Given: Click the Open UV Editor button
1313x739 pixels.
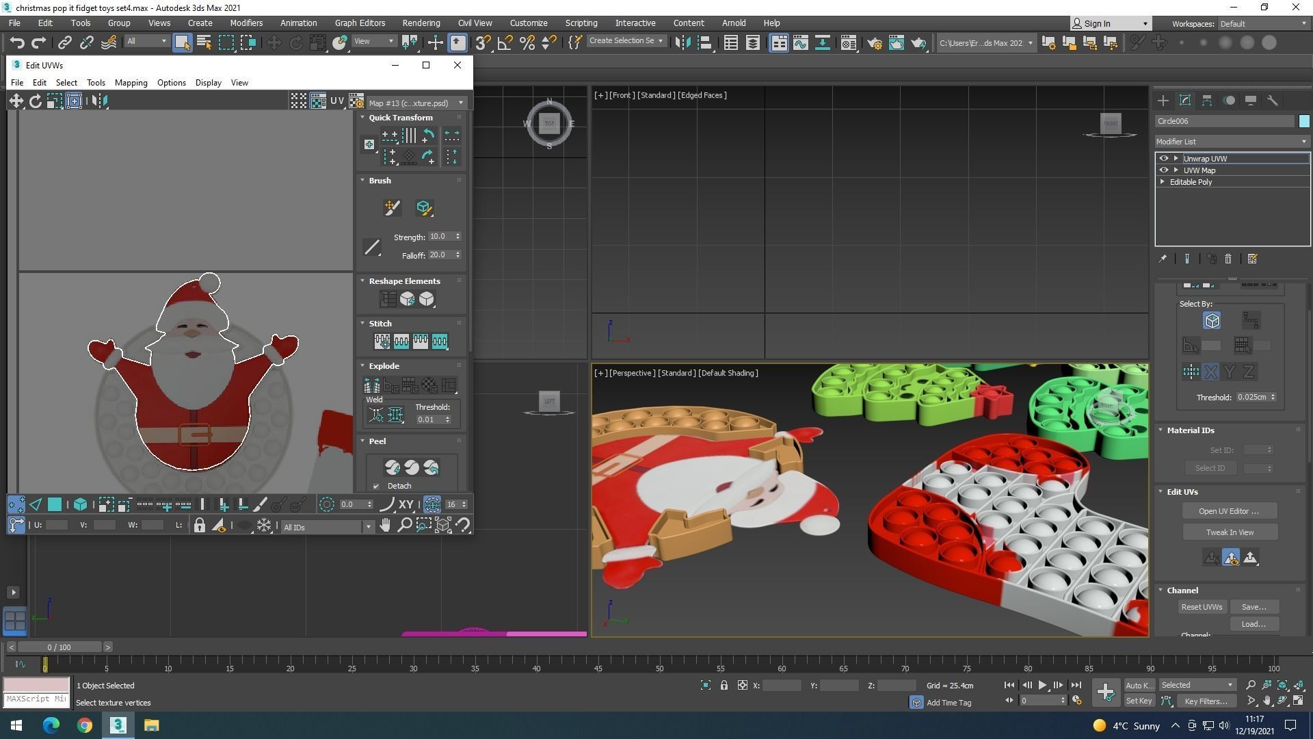Looking at the screenshot, I should point(1229,511).
